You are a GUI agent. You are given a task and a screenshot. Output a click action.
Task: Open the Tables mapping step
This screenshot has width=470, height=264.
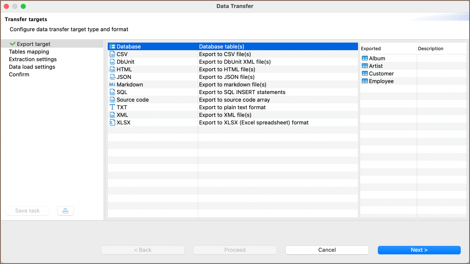[29, 52]
